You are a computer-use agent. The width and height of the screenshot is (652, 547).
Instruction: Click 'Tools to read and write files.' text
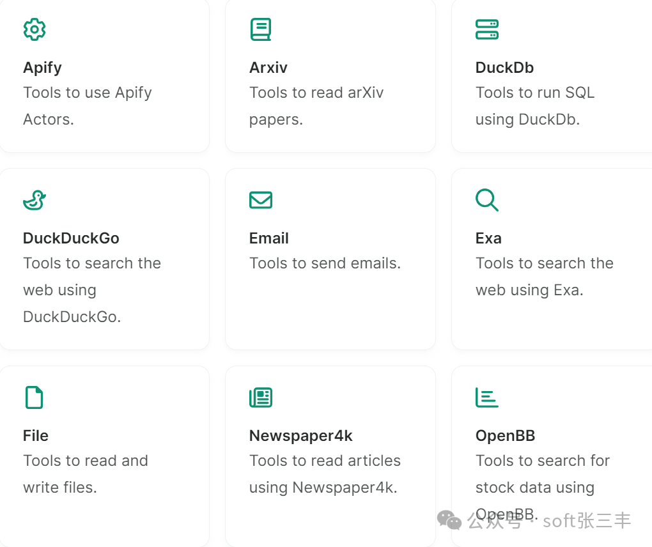pos(86,474)
